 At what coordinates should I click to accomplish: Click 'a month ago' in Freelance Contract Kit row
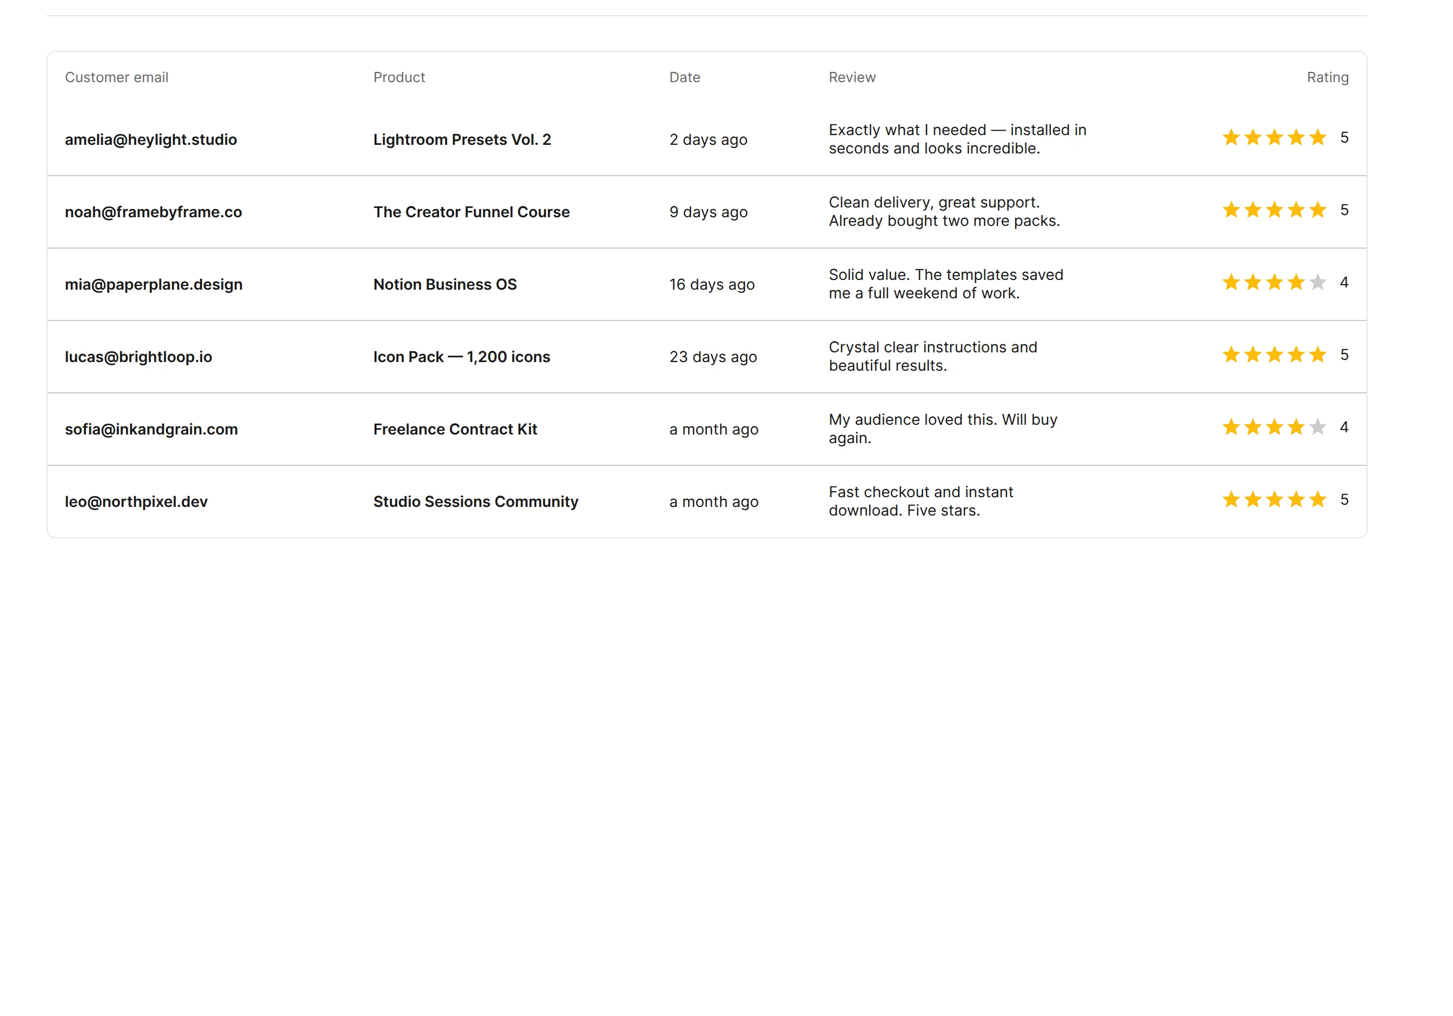(714, 430)
